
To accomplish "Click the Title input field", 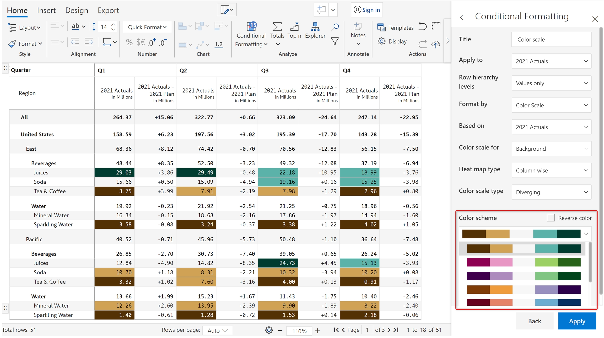I will [x=551, y=39].
